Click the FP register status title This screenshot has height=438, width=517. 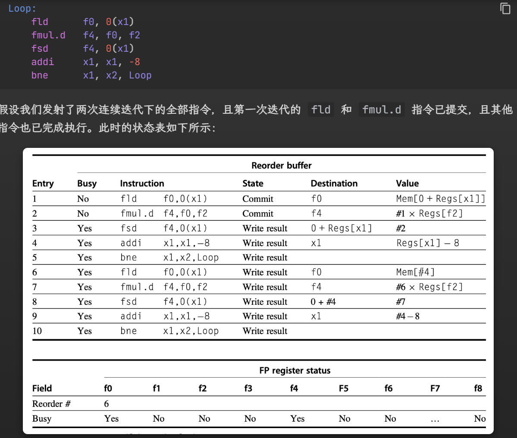[295, 370]
